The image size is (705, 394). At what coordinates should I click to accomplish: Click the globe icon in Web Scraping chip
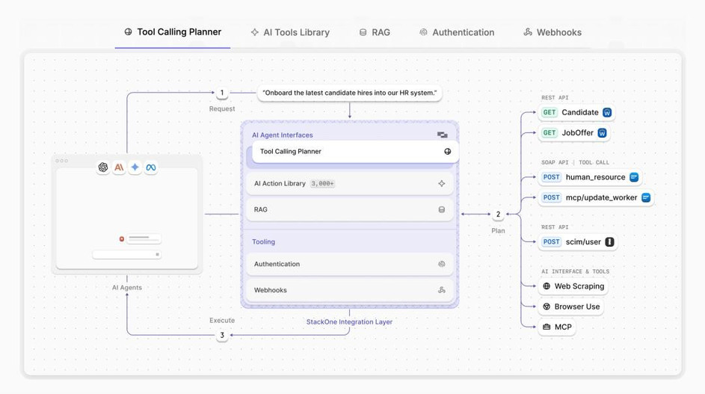(x=547, y=286)
